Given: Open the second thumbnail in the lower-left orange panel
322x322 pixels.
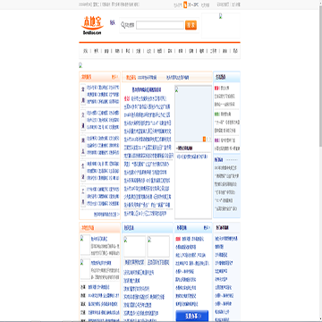Looking at the screenshot, I should coord(85,268).
